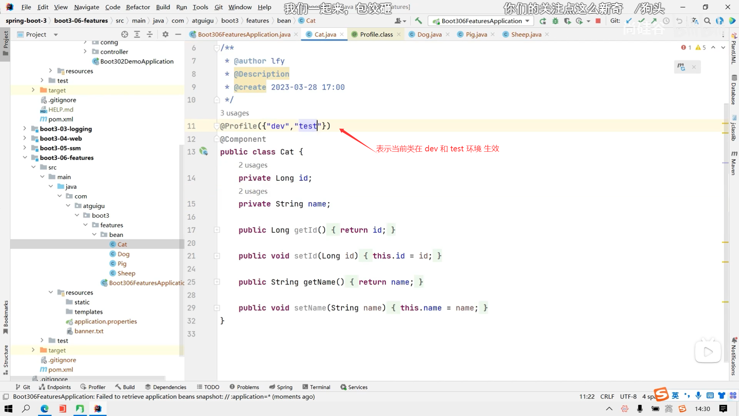The image size is (739, 416).
Task: Click the Debug bug icon
Action: tap(555, 21)
